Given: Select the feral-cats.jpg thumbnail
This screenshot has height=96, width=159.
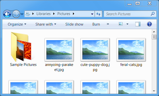Looking at the screenshot, I should pos(131,50).
